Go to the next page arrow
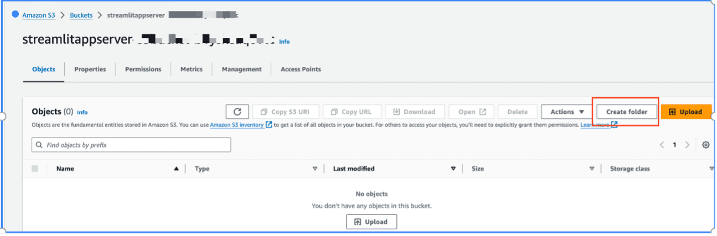Screen dimensions: 717x236 coord(687,145)
